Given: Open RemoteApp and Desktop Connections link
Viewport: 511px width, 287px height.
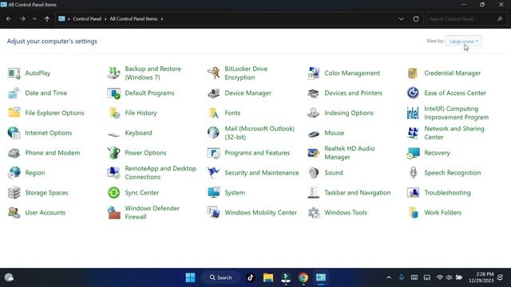Looking at the screenshot, I should 160,173.
